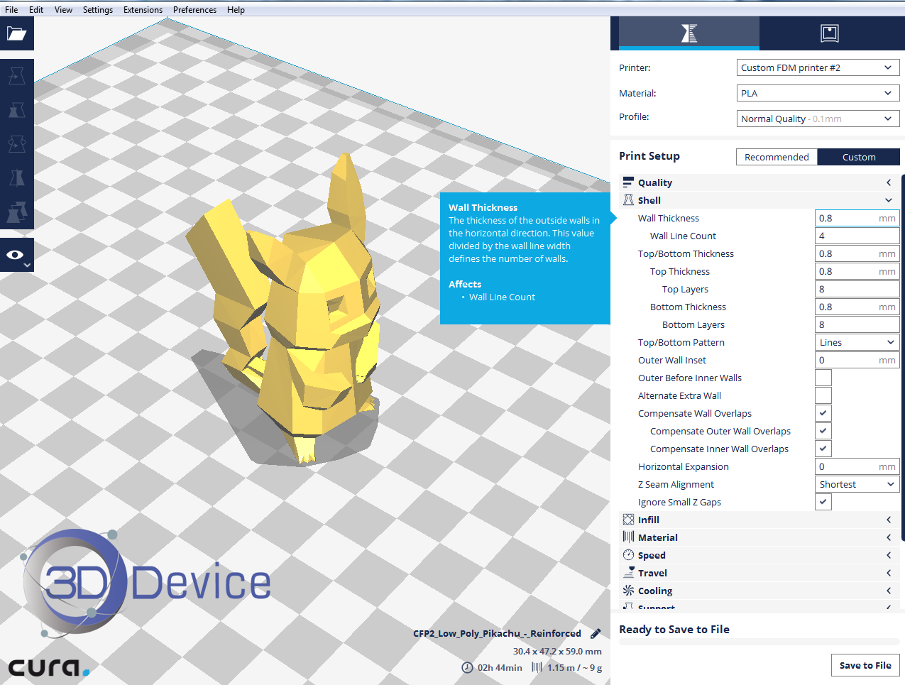Click the pencil icon to rename the job
Image resolution: width=905 pixels, height=685 pixels.
pos(596,633)
